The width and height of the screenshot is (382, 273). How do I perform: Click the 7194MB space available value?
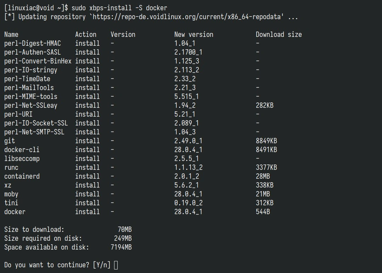pyautogui.click(x=121, y=247)
